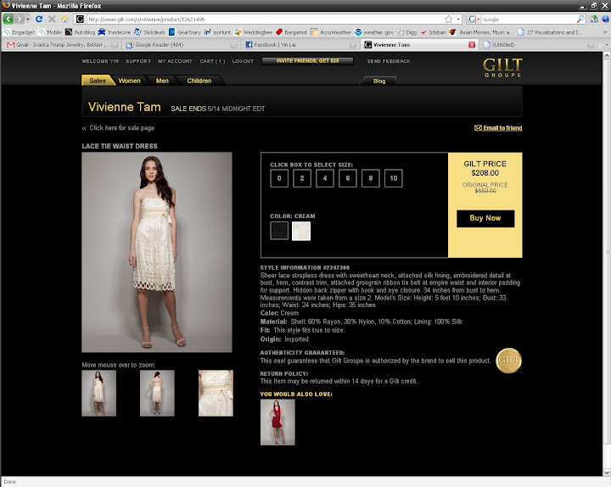Click the Logout link
611x487 pixels.
243,61
